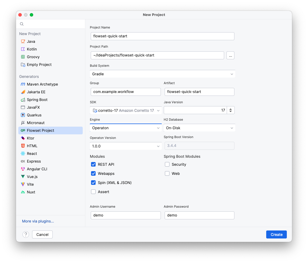Click the Groovy generator icon
Screen dimensions: 308x263
point(23,57)
